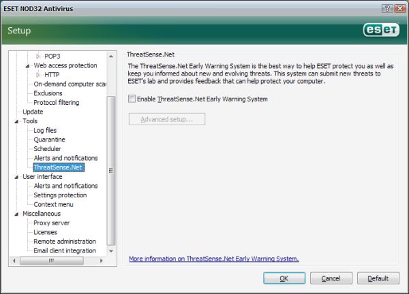Expand the HTTP tree node
Image resolution: width=409 pixels, height=294 pixels.
pyautogui.click(x=37, y=75)
